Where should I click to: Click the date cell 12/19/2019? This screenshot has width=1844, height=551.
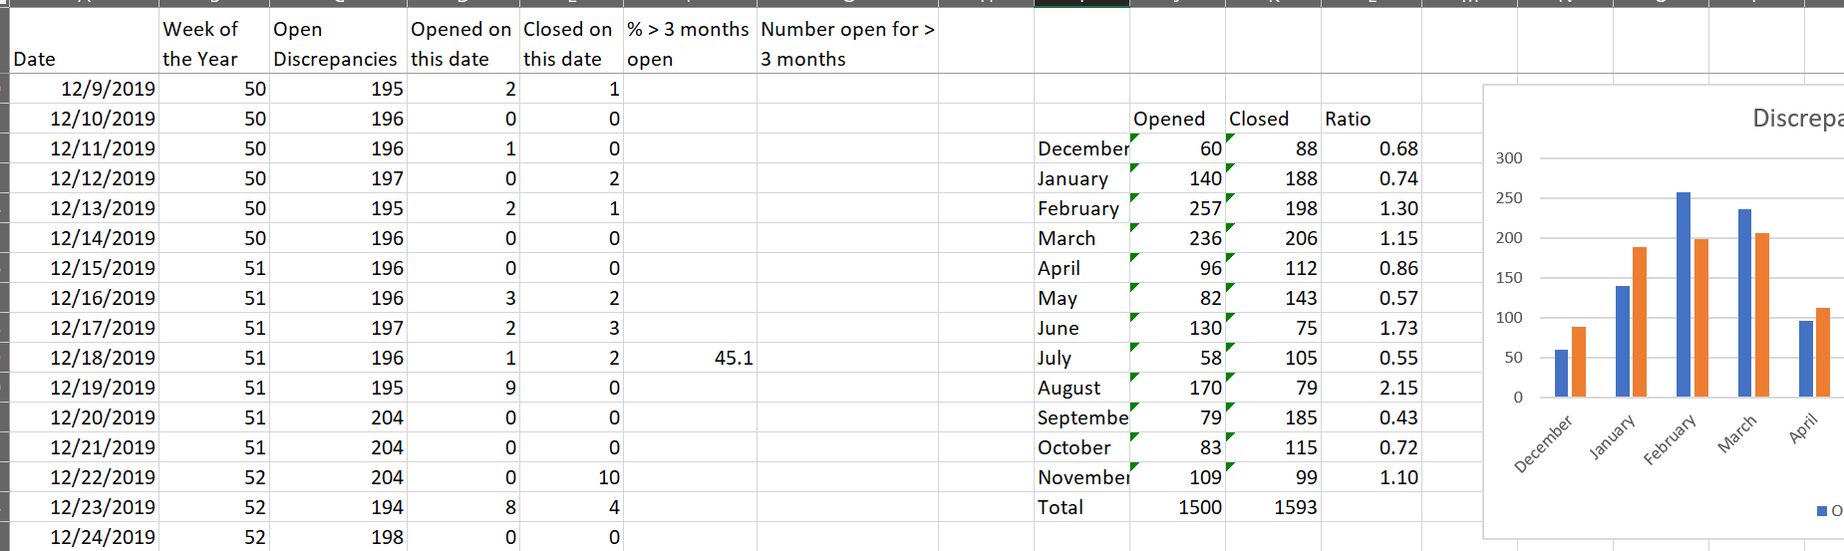[84, 388]
